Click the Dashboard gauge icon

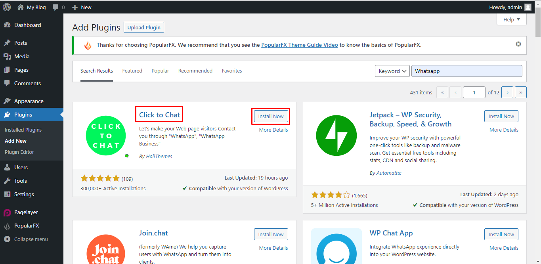(7, 25)
